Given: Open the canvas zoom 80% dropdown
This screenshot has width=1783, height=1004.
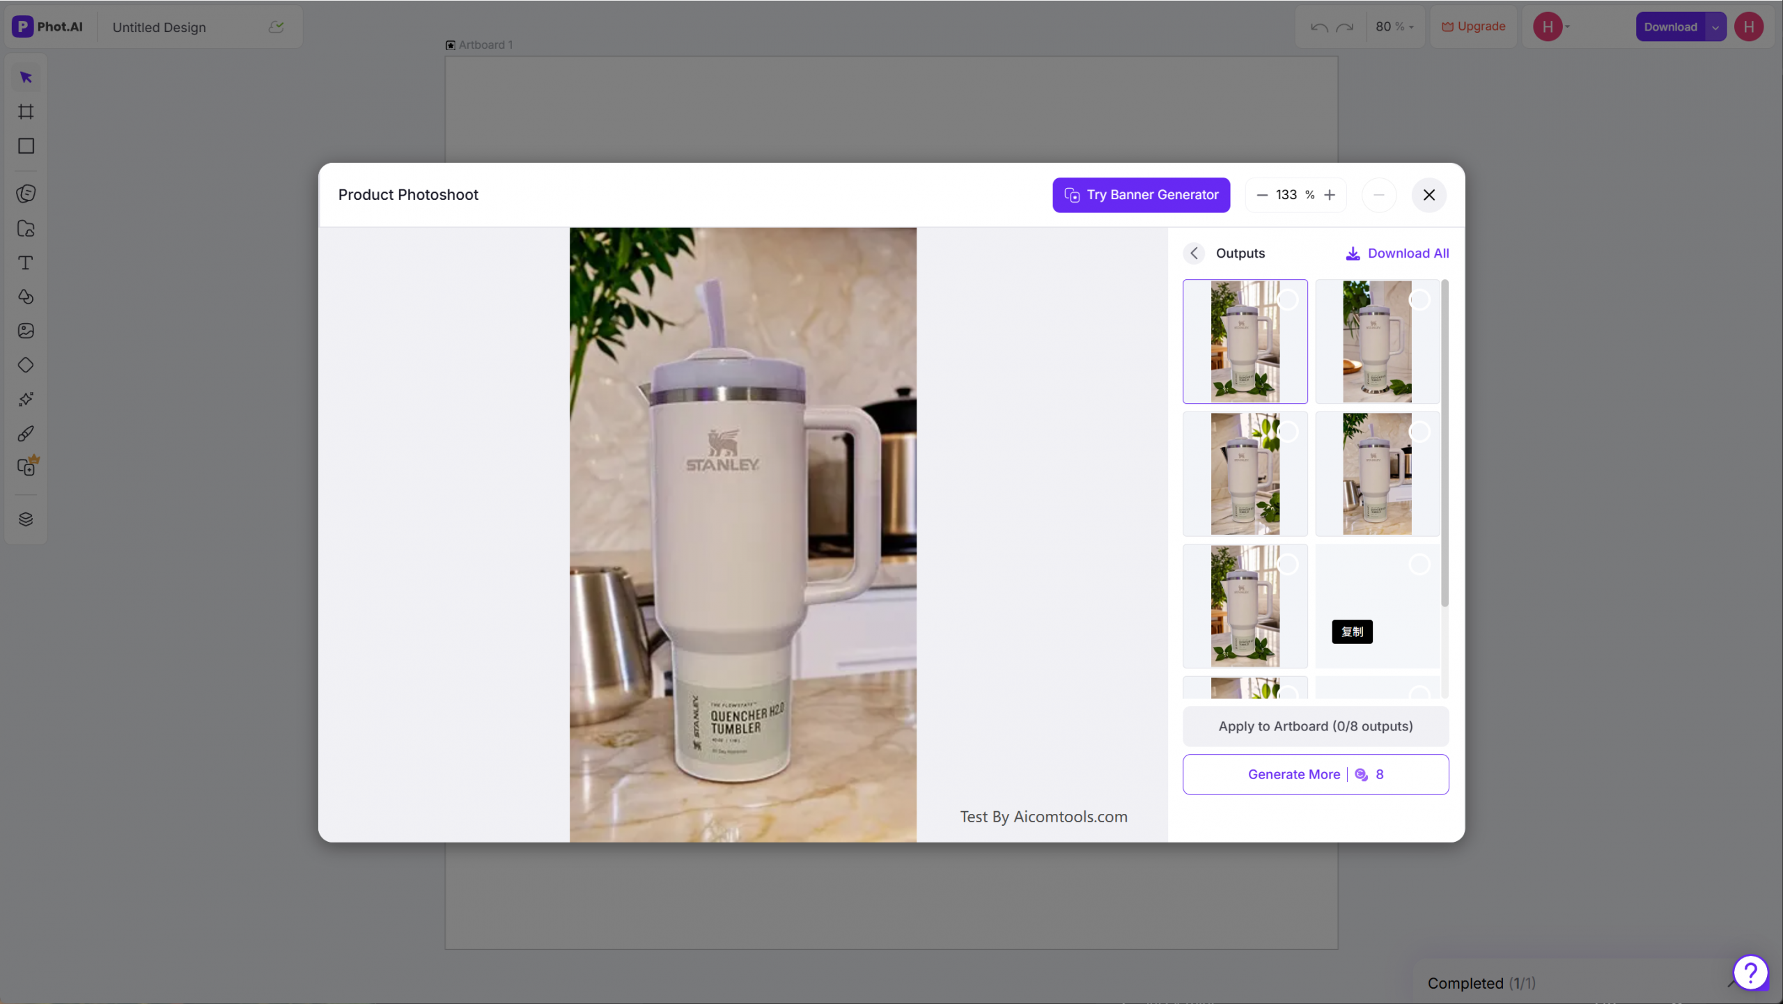Looking at the screenshot, I should pyautogui.click(x=1394, y=26).
